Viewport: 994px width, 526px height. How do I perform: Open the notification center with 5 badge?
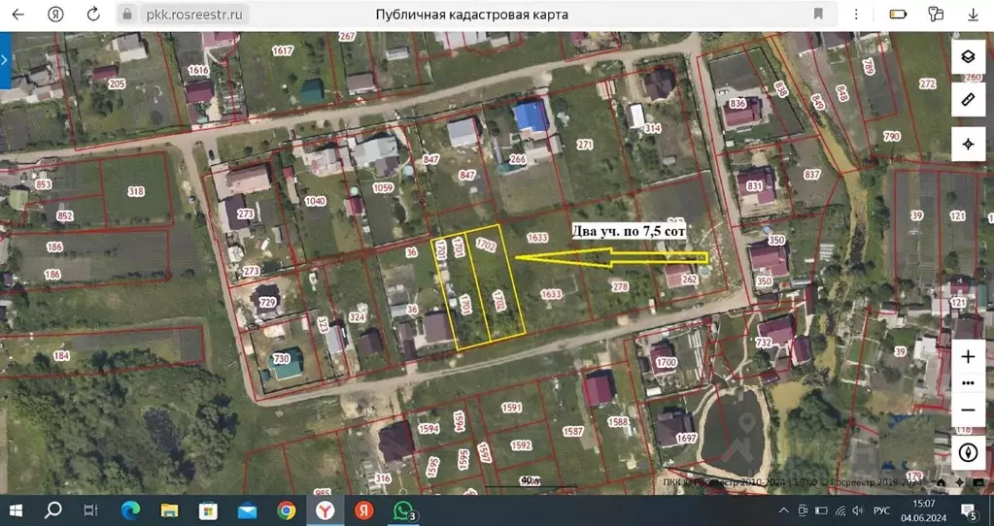click(x=969, y=510)
